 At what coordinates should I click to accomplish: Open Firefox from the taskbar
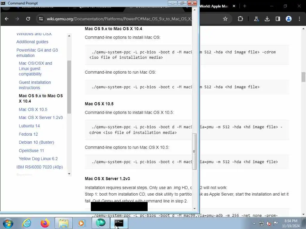click(x=45, y=223)
